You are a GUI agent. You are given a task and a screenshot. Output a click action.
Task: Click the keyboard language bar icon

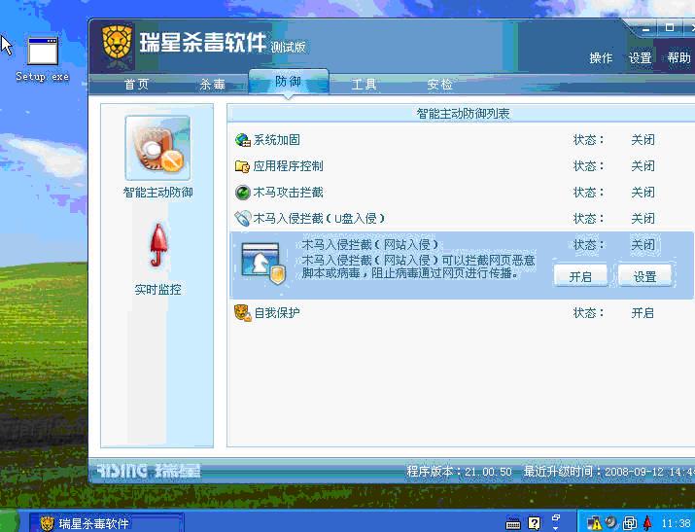513,523
